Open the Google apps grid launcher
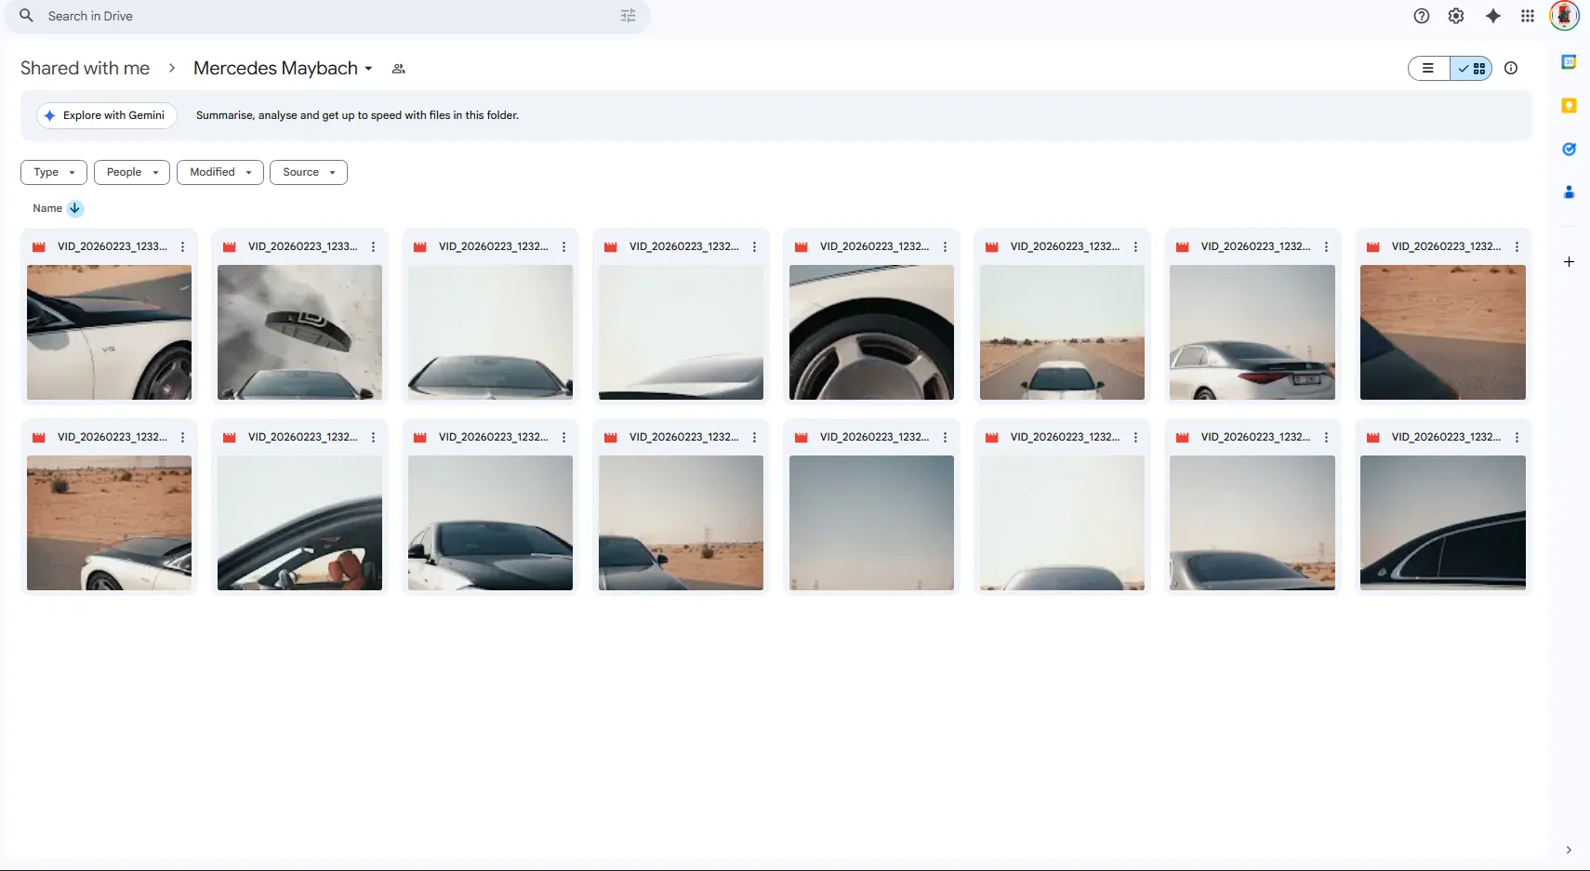This screenshot has width=1590, height=871. click(x=1528, y=16)
